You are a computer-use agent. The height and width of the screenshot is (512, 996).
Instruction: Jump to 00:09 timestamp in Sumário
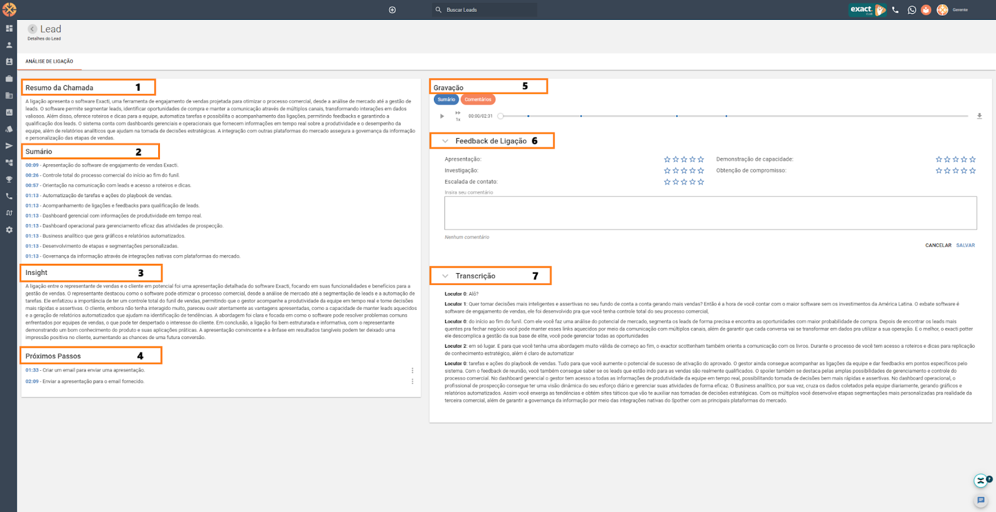click(x=32, y=165)
